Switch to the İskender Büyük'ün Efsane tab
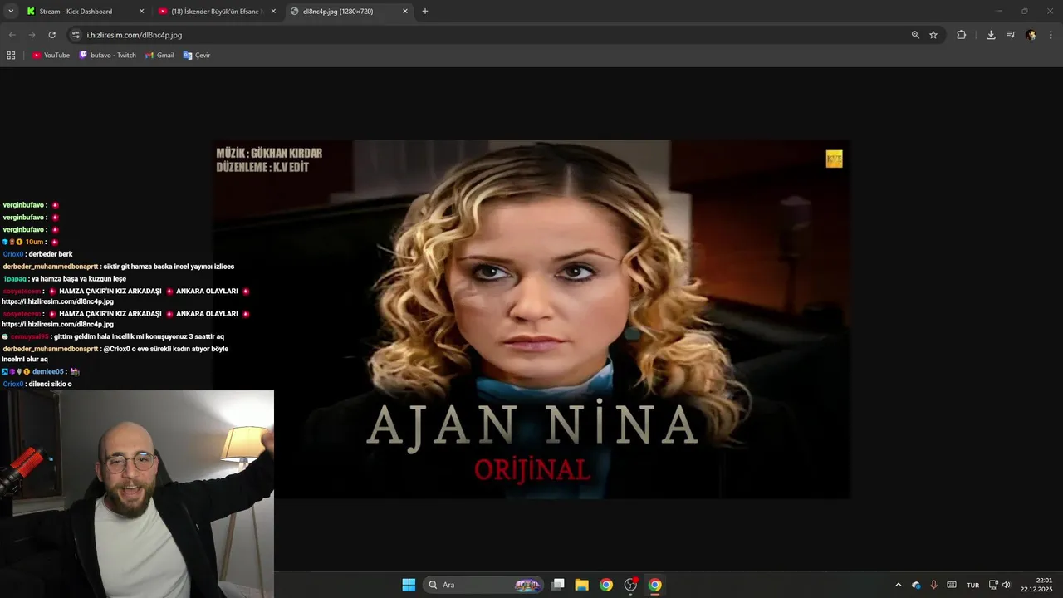This screenshot has width=1063, height=598. (x=218, y=12)
